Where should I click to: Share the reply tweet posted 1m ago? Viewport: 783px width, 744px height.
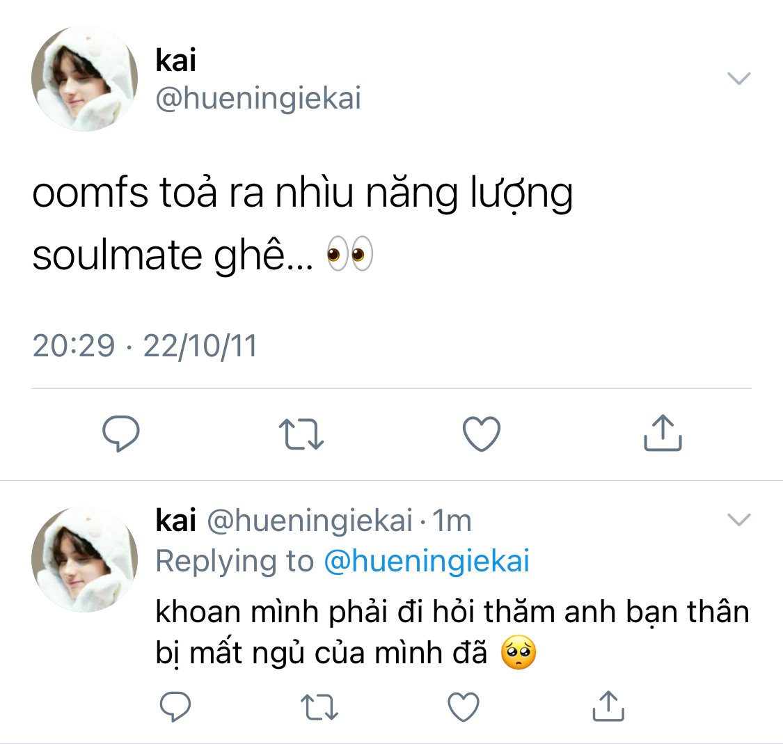click(x=608, y=706)
